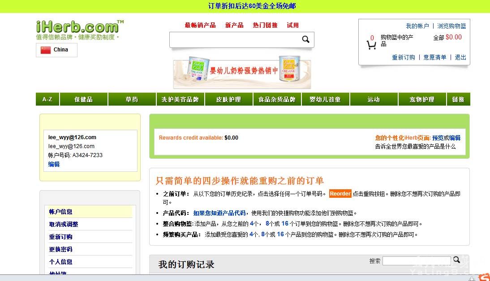Click the baby formula promotional banner
490x281 pixels.
(x=242, y=72)
